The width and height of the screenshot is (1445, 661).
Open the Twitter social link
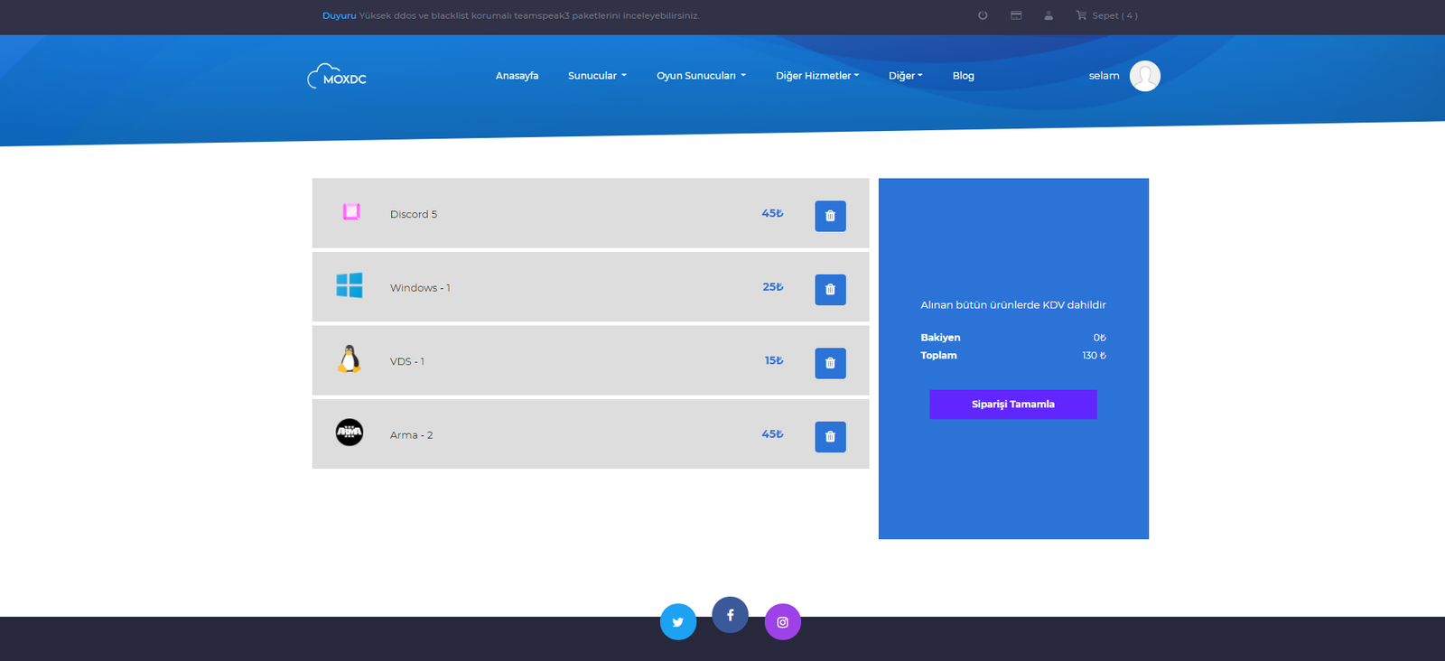[x=678, y=622]
